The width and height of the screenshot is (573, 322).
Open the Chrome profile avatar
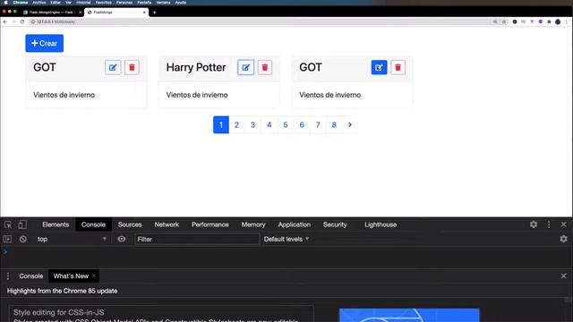(x=558, y=21)
